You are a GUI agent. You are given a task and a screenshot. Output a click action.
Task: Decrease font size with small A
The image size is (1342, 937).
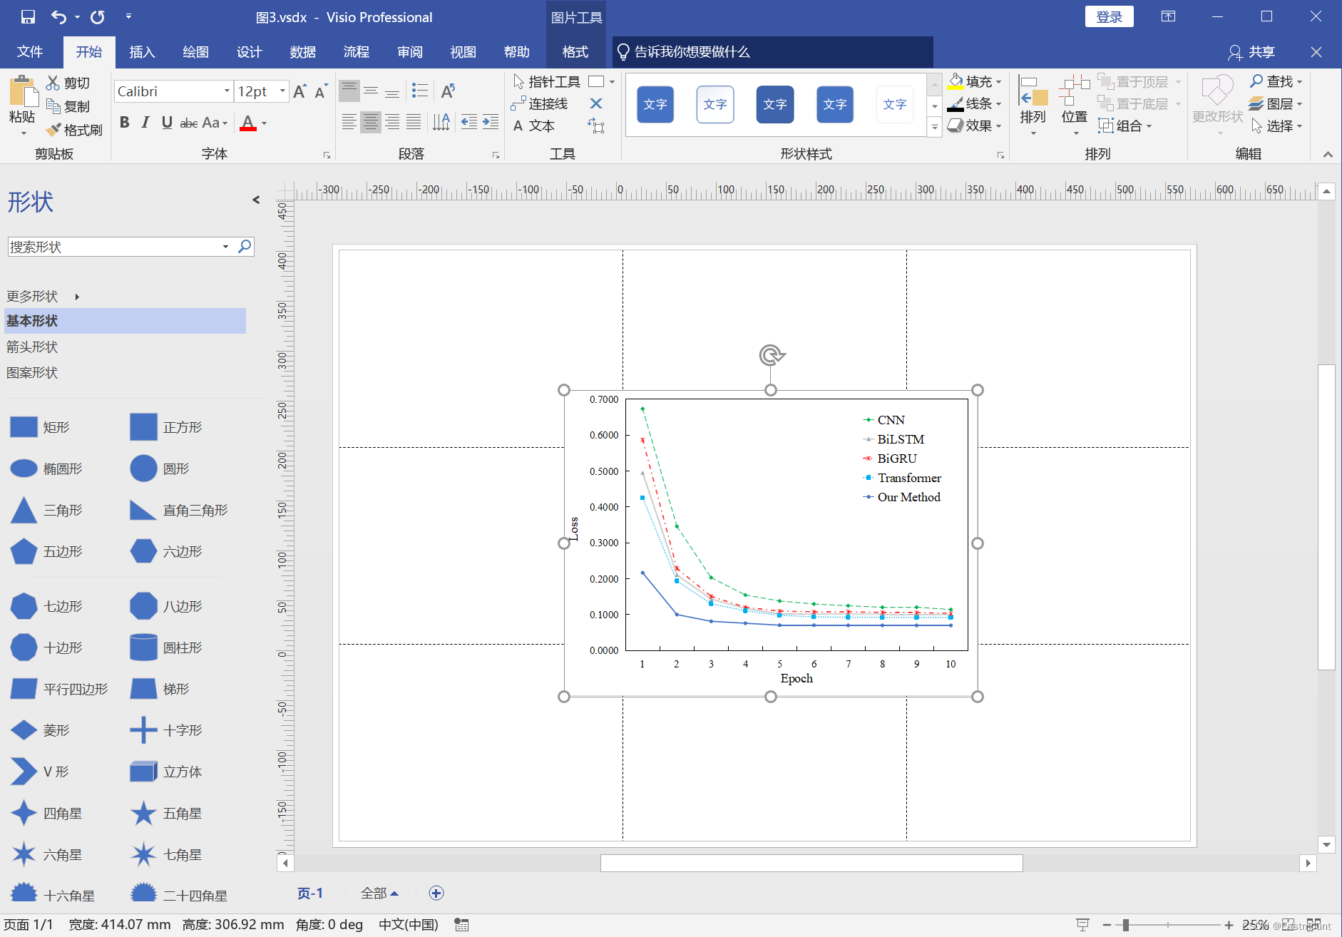pyautogui.click(x=321, y=91)
